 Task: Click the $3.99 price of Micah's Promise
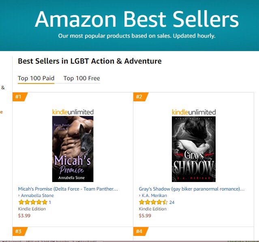pyautogui.click(x=24, y=215)
